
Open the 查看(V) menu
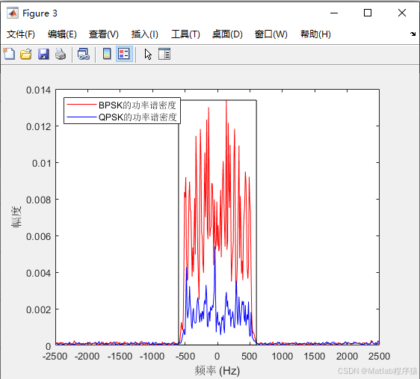point(104,34)
